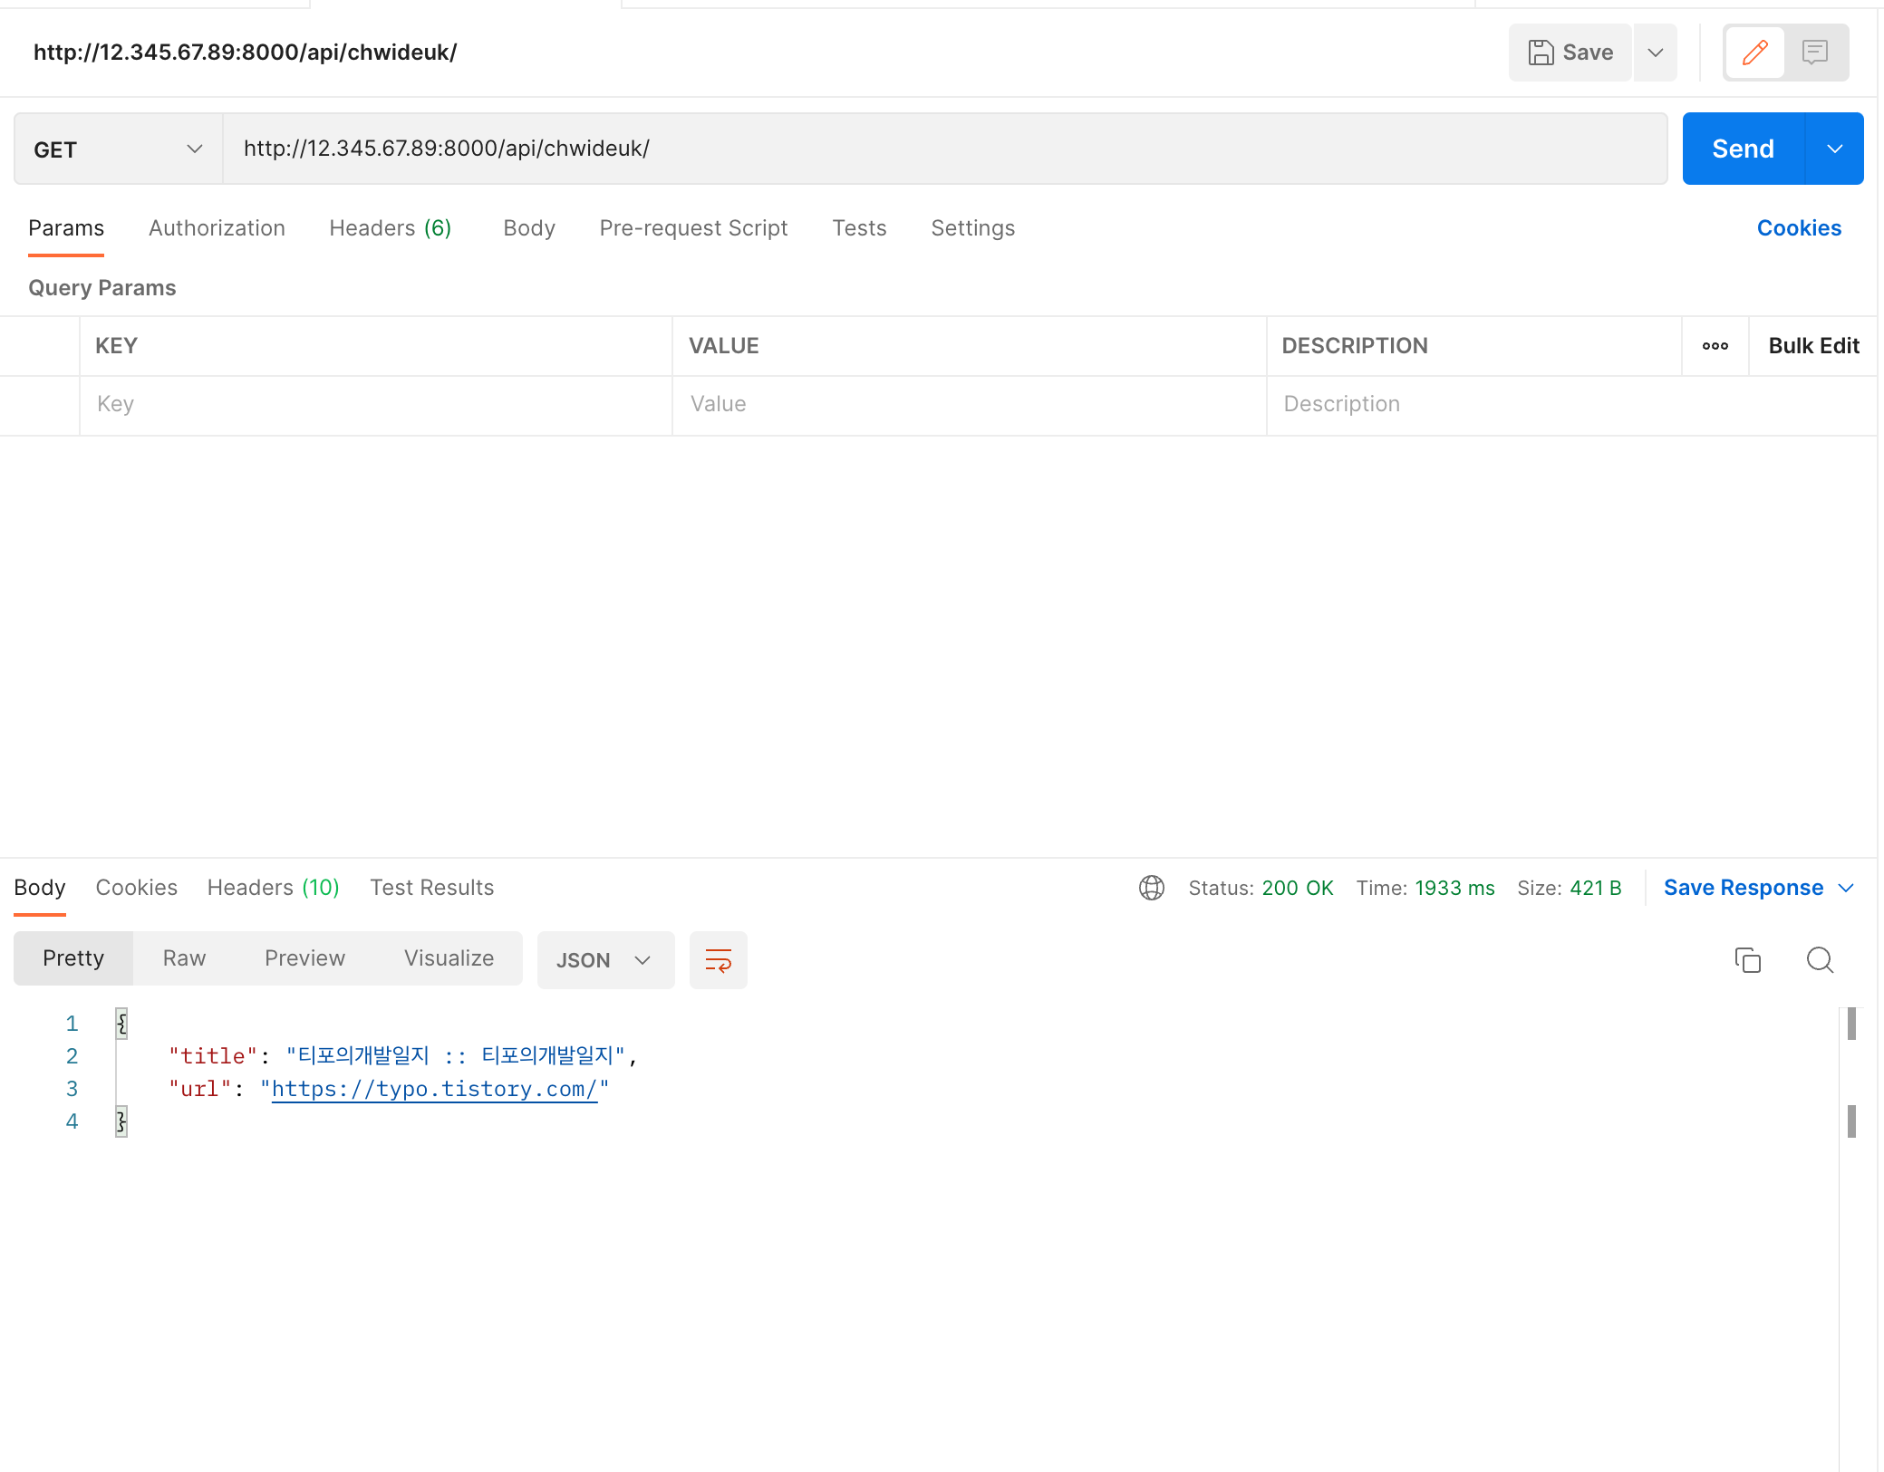Select the Visualize response view
This screenshot has height=1472, width=1884.
coord(449,958)
